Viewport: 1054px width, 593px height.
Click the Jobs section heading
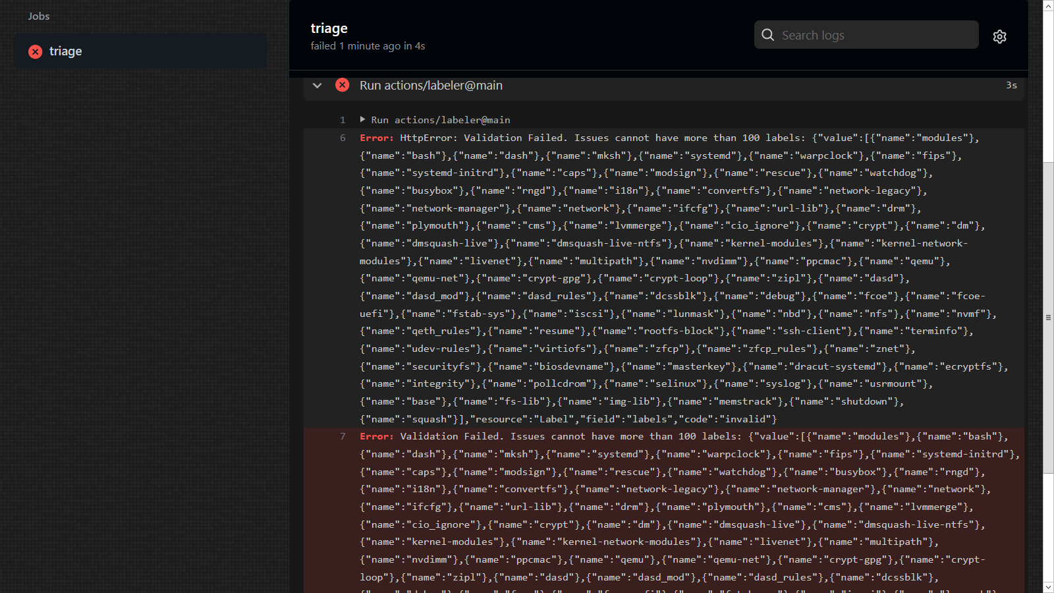[39, 16]
